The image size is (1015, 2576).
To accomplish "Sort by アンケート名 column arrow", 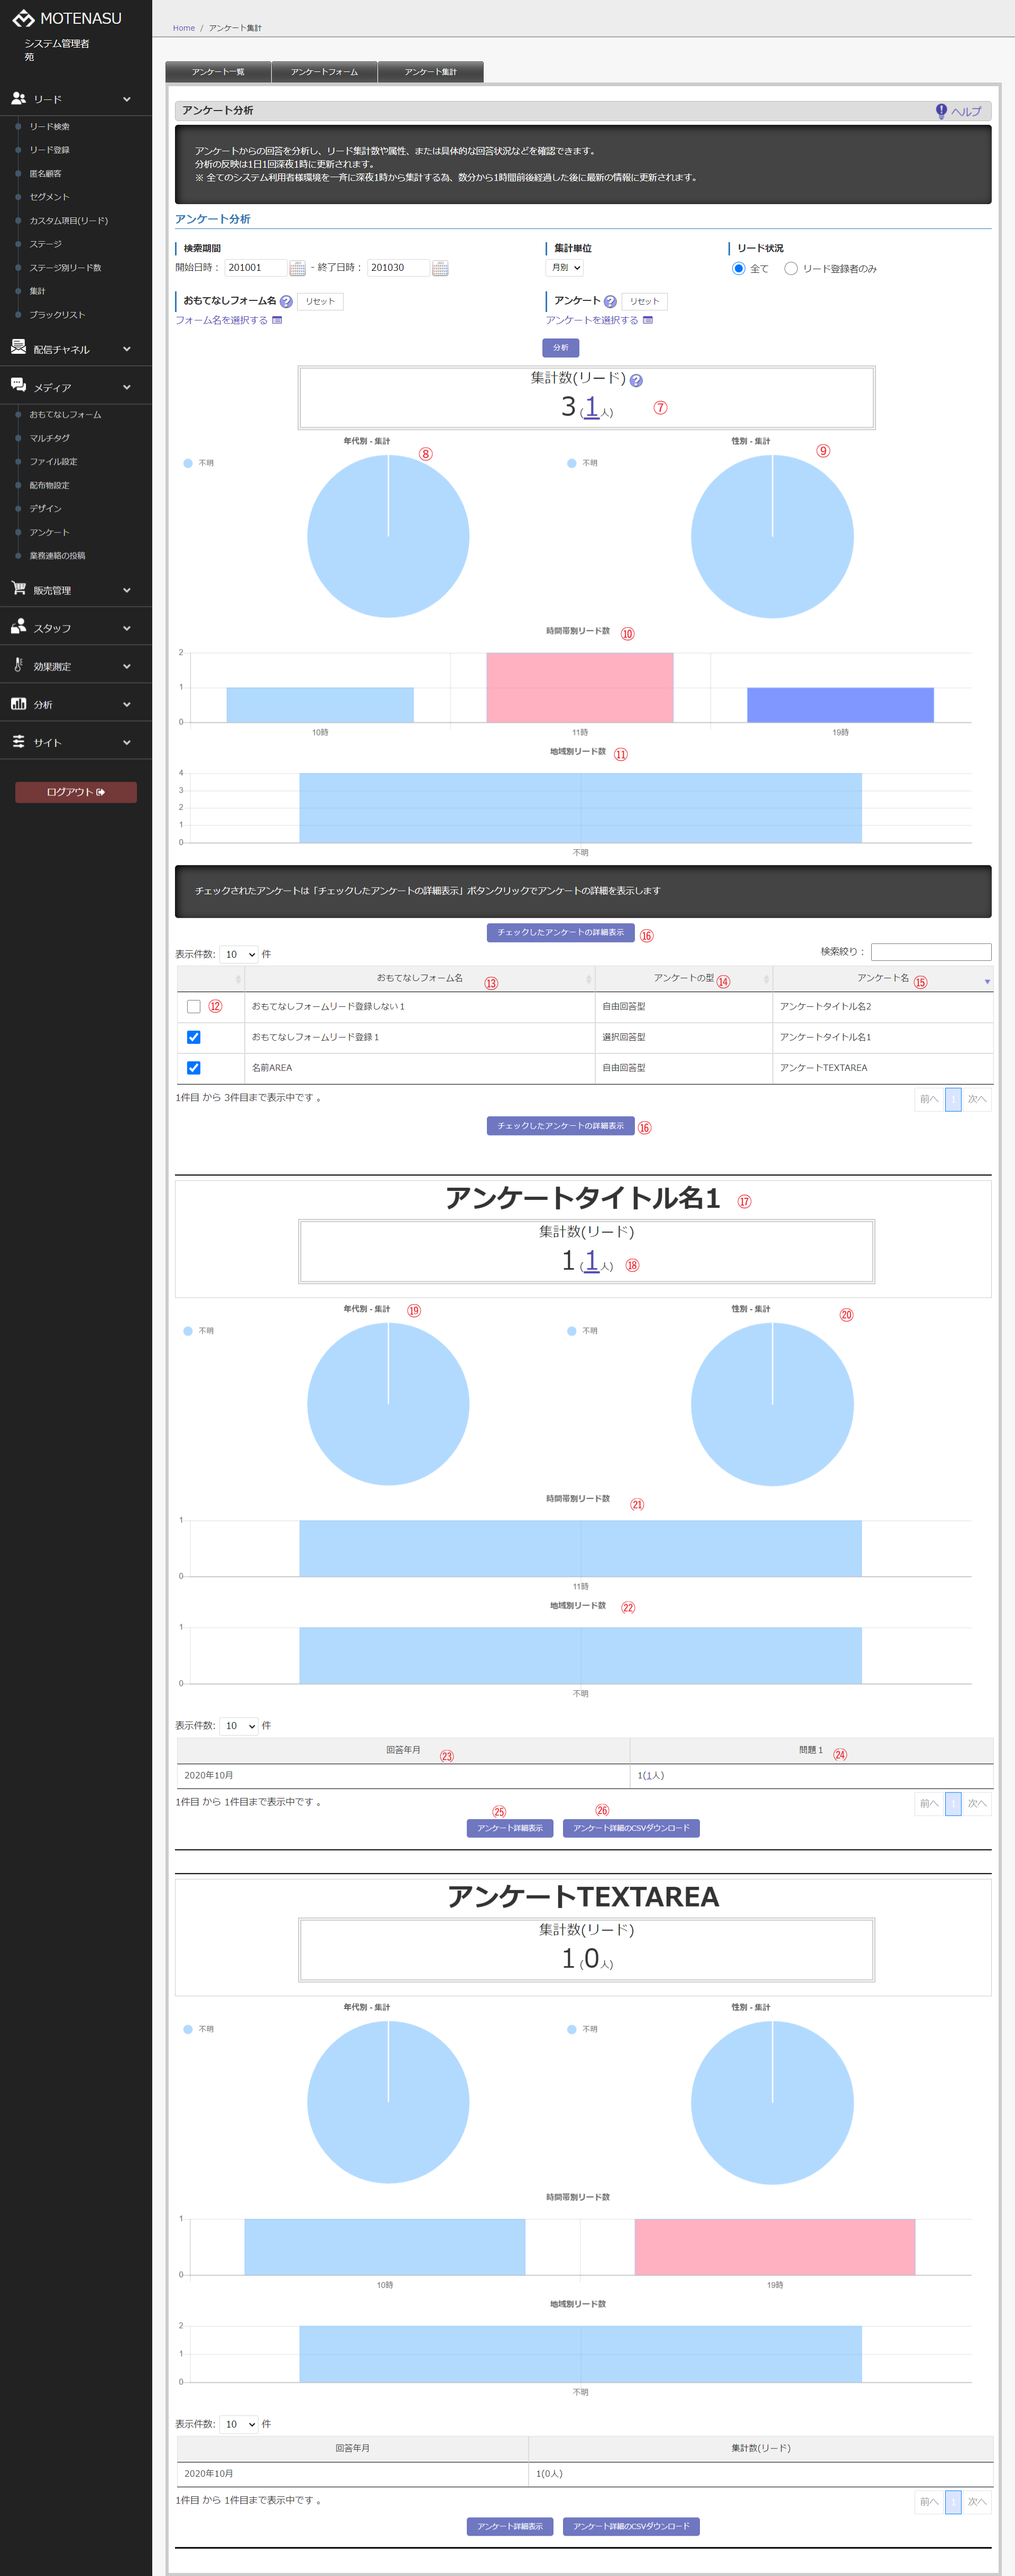I will 987,981.
